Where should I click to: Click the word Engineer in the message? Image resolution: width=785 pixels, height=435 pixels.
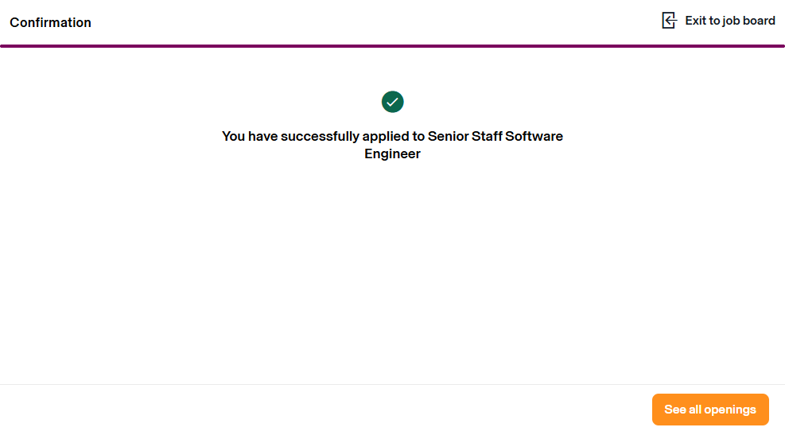pos(392,154)
